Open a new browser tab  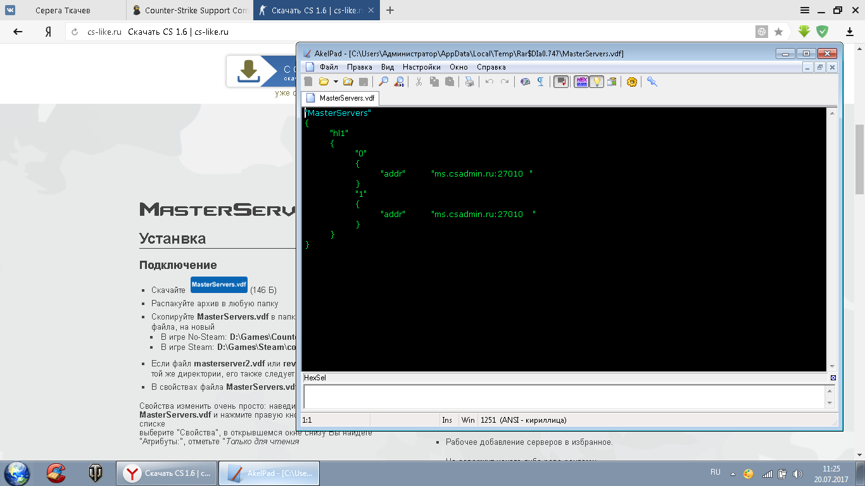[x=390, y=10]
